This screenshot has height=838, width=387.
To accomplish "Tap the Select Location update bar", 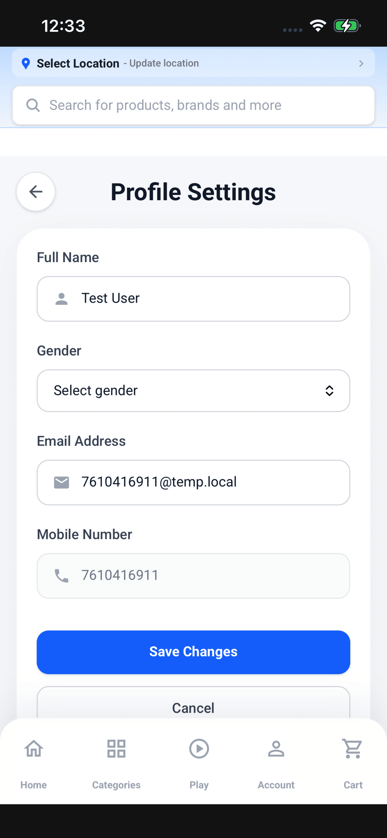I will [193, 63].
